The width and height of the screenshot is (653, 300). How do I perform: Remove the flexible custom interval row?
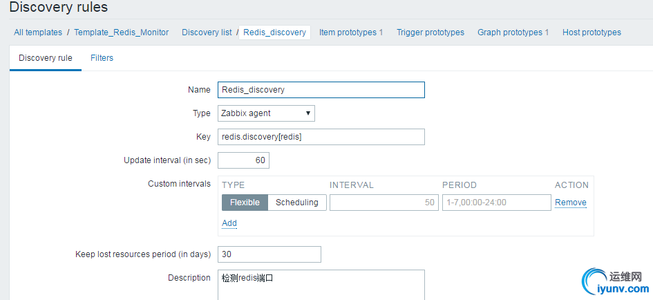(x=571, y=203)
